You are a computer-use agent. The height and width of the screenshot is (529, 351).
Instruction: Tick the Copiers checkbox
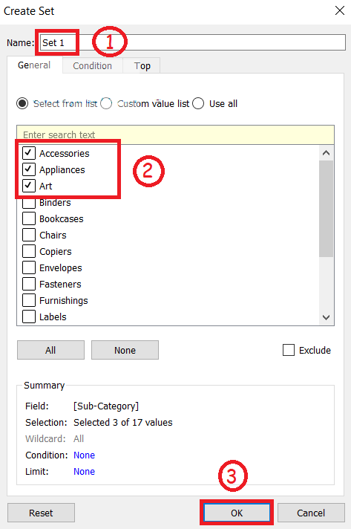(x=29, y=251)
